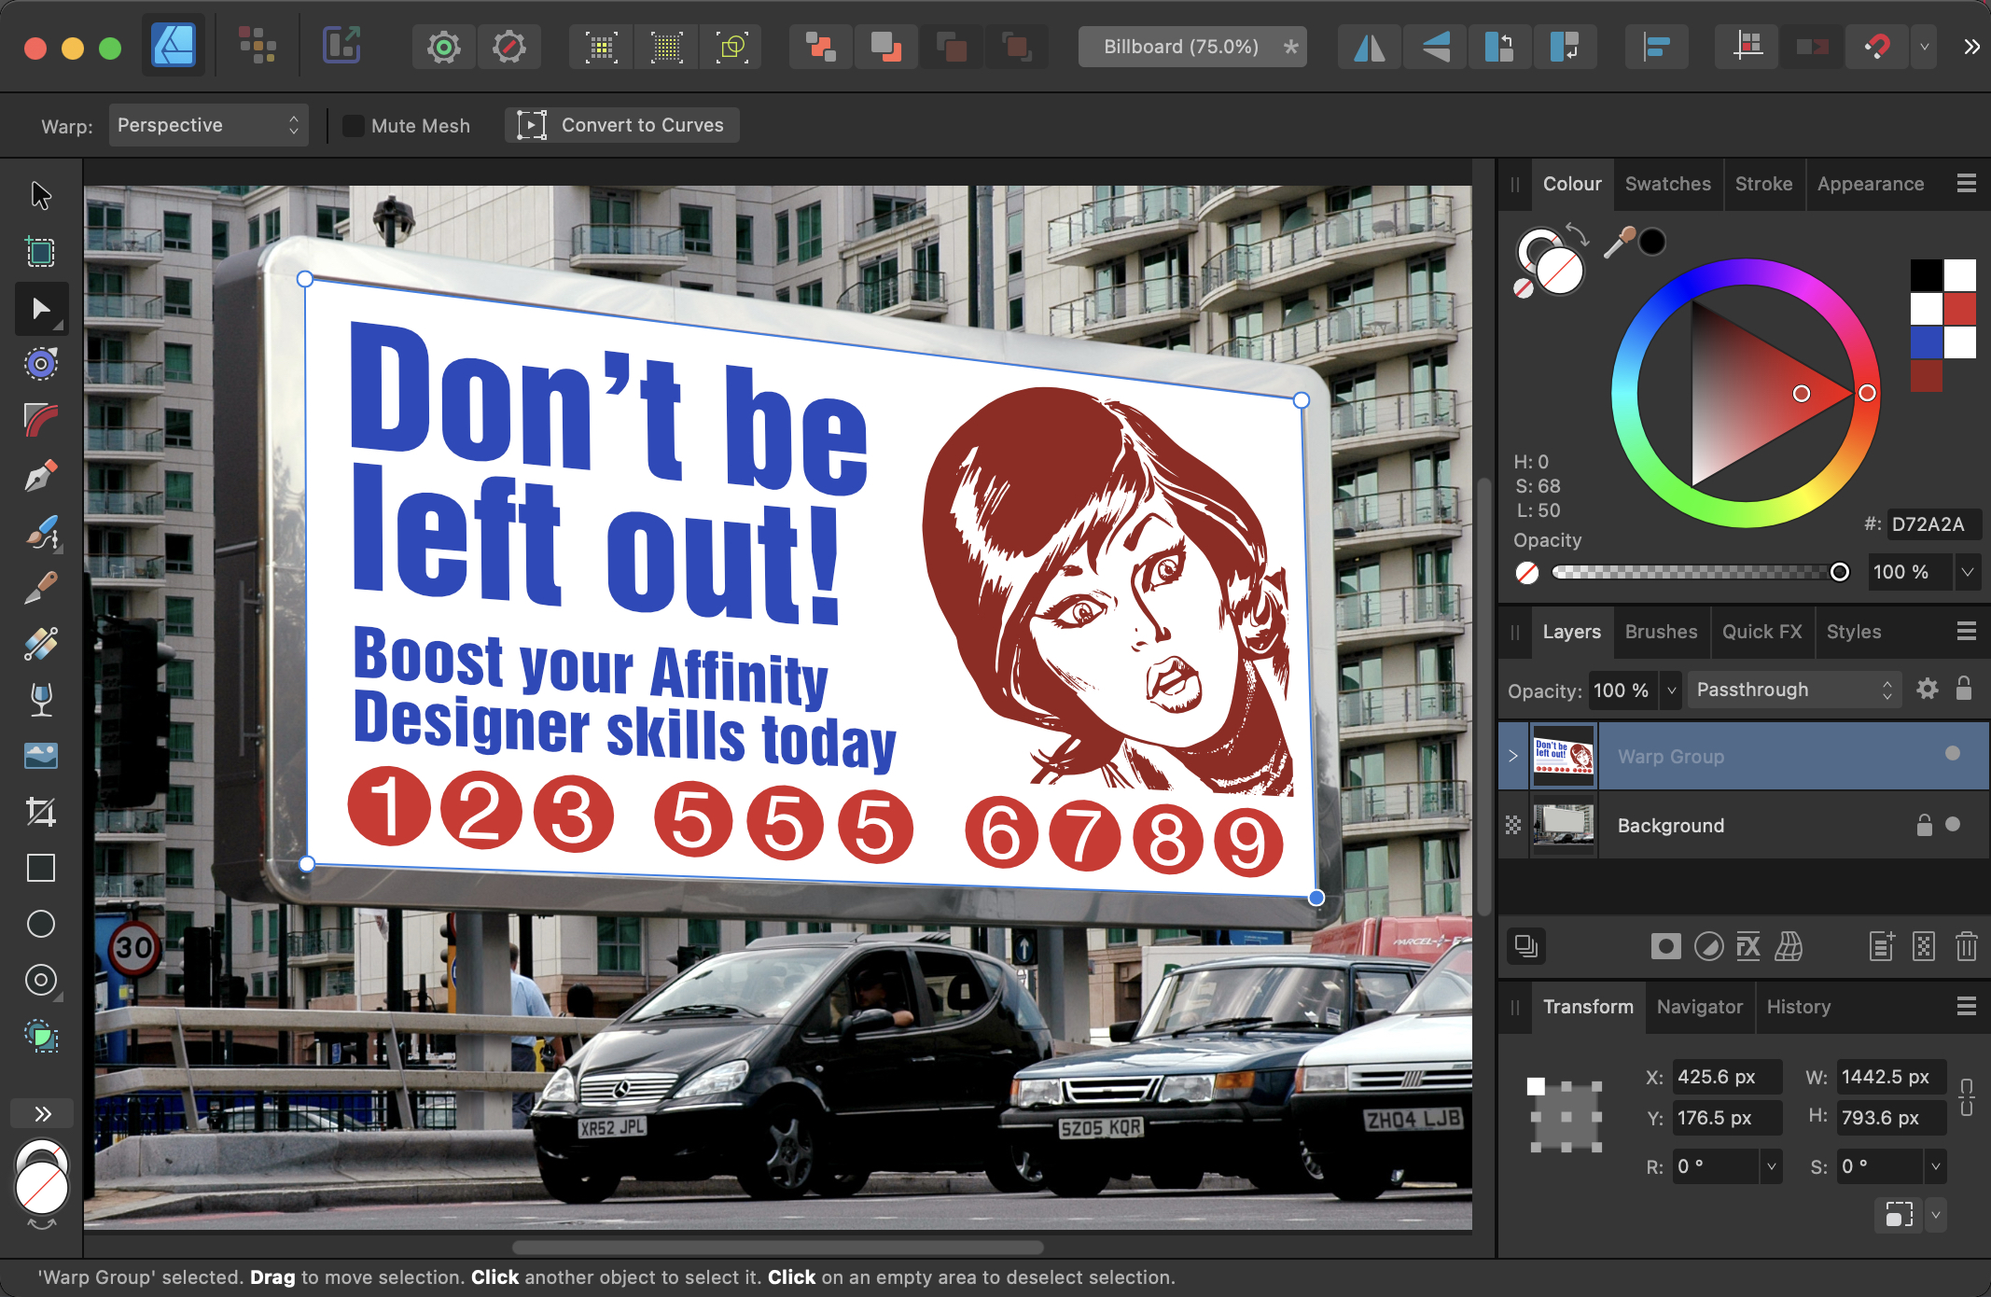Image resolution: width=1991 pixels, height=1297 pixels.
Task: Open the snapping options dropdown arrow
Action: [x=1924, y=47]
